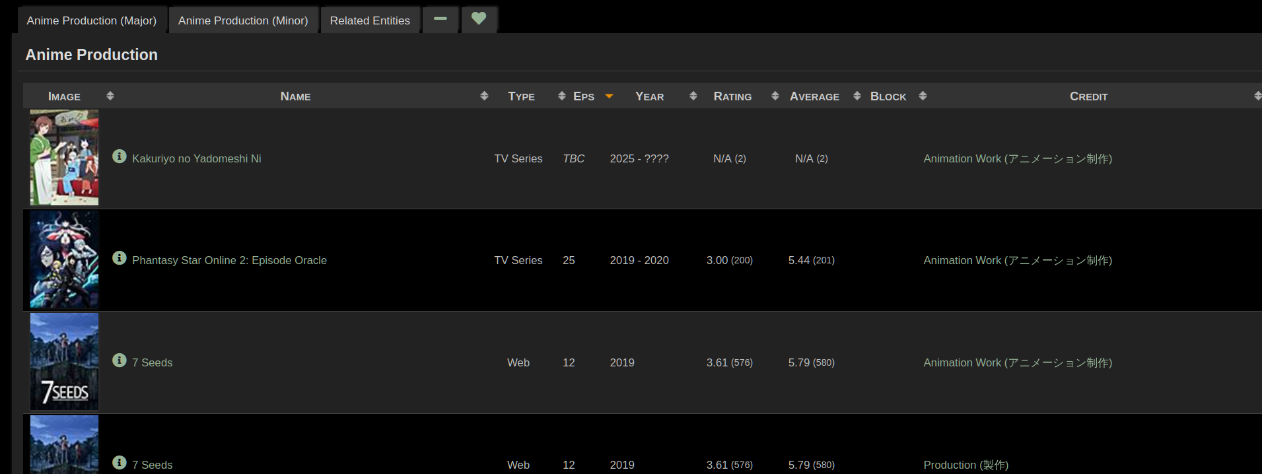Sort by Average column arrows
This screenshot has height=474, width=1262.
click(x=857, y=96)
